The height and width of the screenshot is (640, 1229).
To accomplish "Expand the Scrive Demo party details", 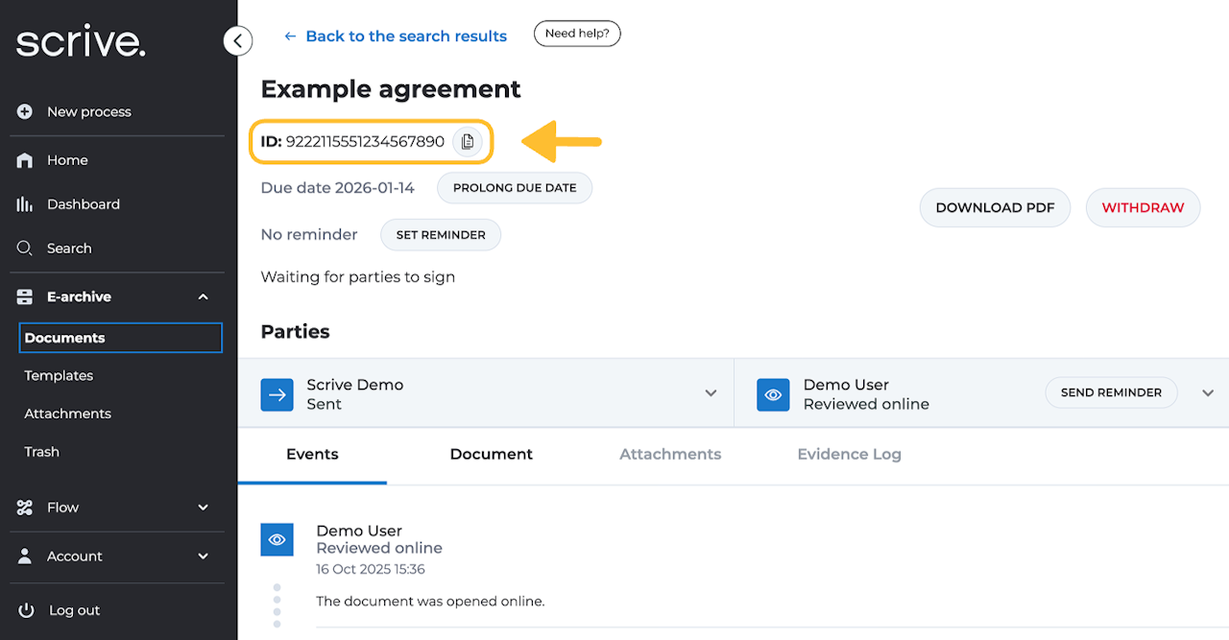I will (711, 393).
